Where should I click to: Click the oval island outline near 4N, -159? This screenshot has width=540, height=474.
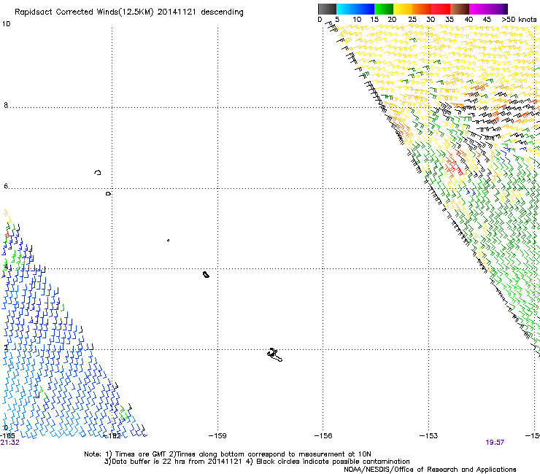coord(206,274)
